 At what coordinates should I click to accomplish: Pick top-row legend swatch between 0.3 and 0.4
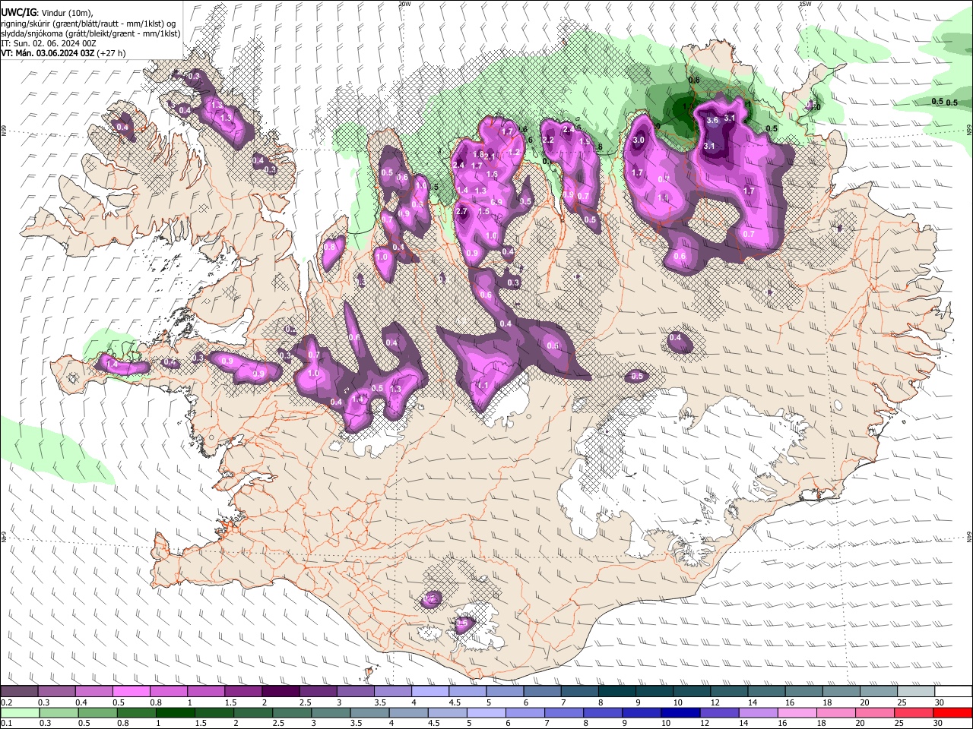(x=56, y=692)
